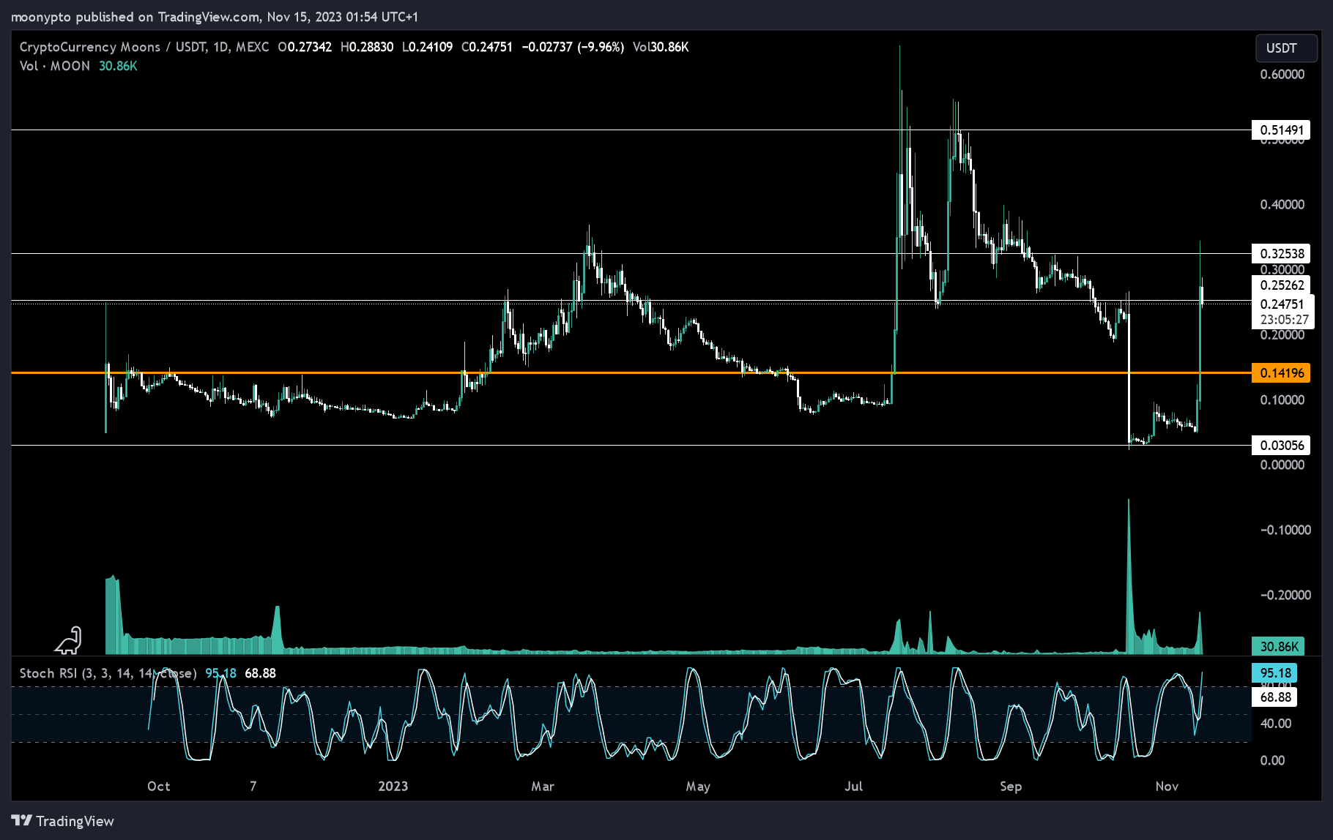Click the Jul label on time axis

pyautogui.click(x=854, y=787)
